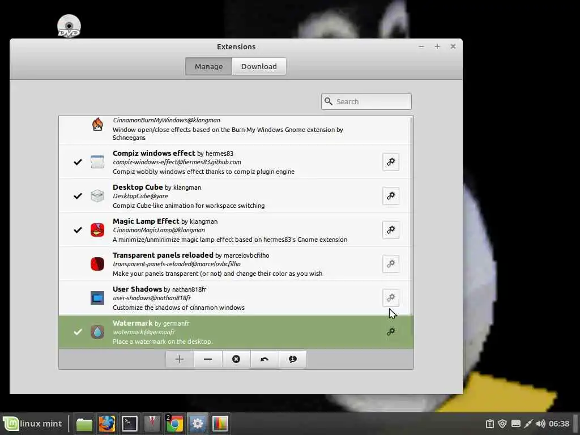The image size is (580, 435).
Task: Open settings gear for Compiz windows effect
Action: tap(391, 162)
